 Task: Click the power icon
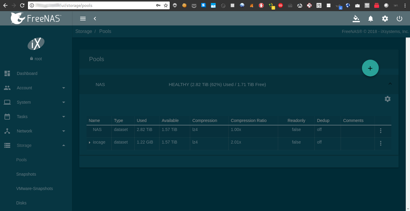click(x=399, y=19)
